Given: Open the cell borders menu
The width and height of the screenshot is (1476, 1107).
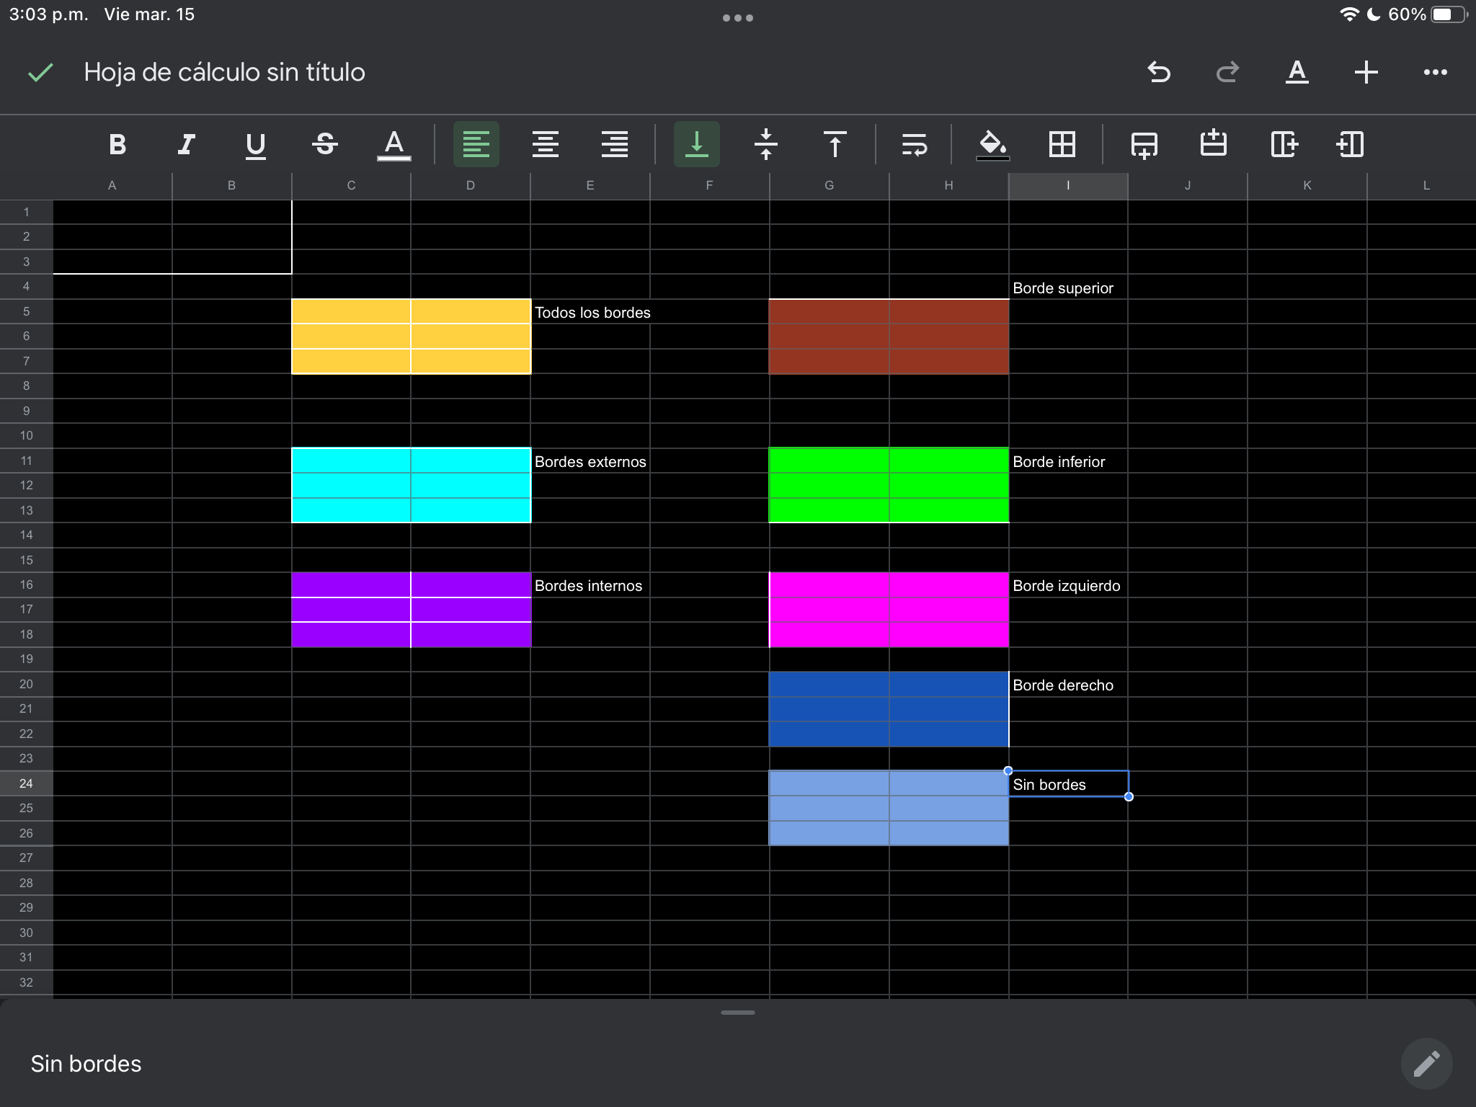Looking at the screenshot, I should coord(1062,144).
